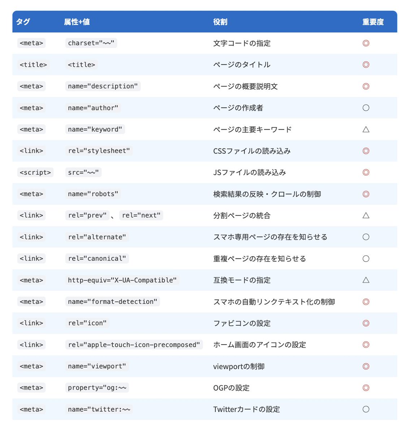Click double circle in apple-touch-icon row
410x433 pixels.
[x=366, y=345]
